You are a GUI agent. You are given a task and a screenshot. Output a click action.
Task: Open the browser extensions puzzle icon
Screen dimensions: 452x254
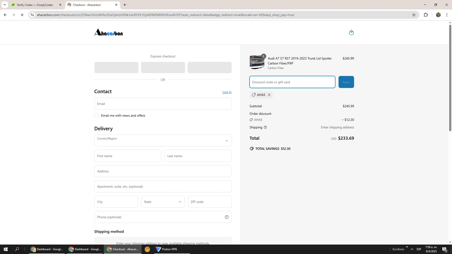426,15
